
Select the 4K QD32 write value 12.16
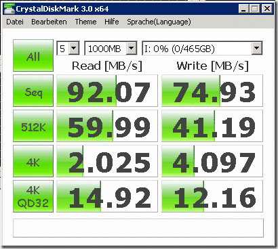pyautogui.click(x=212, y=196)
